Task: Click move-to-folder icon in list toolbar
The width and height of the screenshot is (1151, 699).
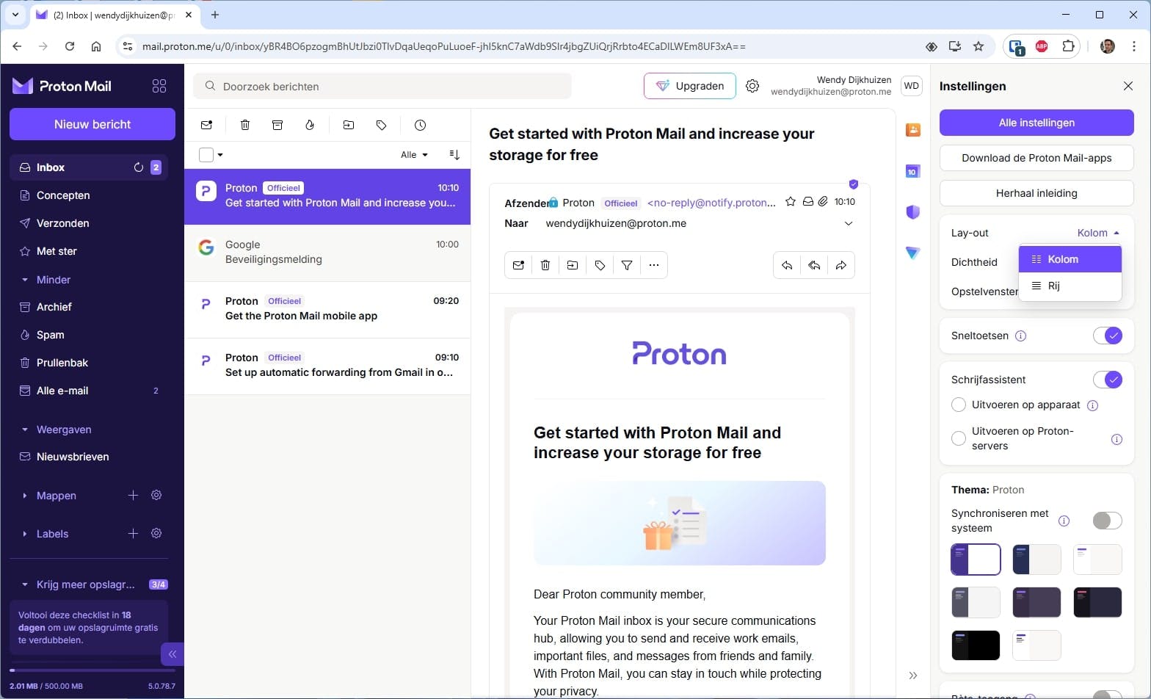Action: (349, 125)
